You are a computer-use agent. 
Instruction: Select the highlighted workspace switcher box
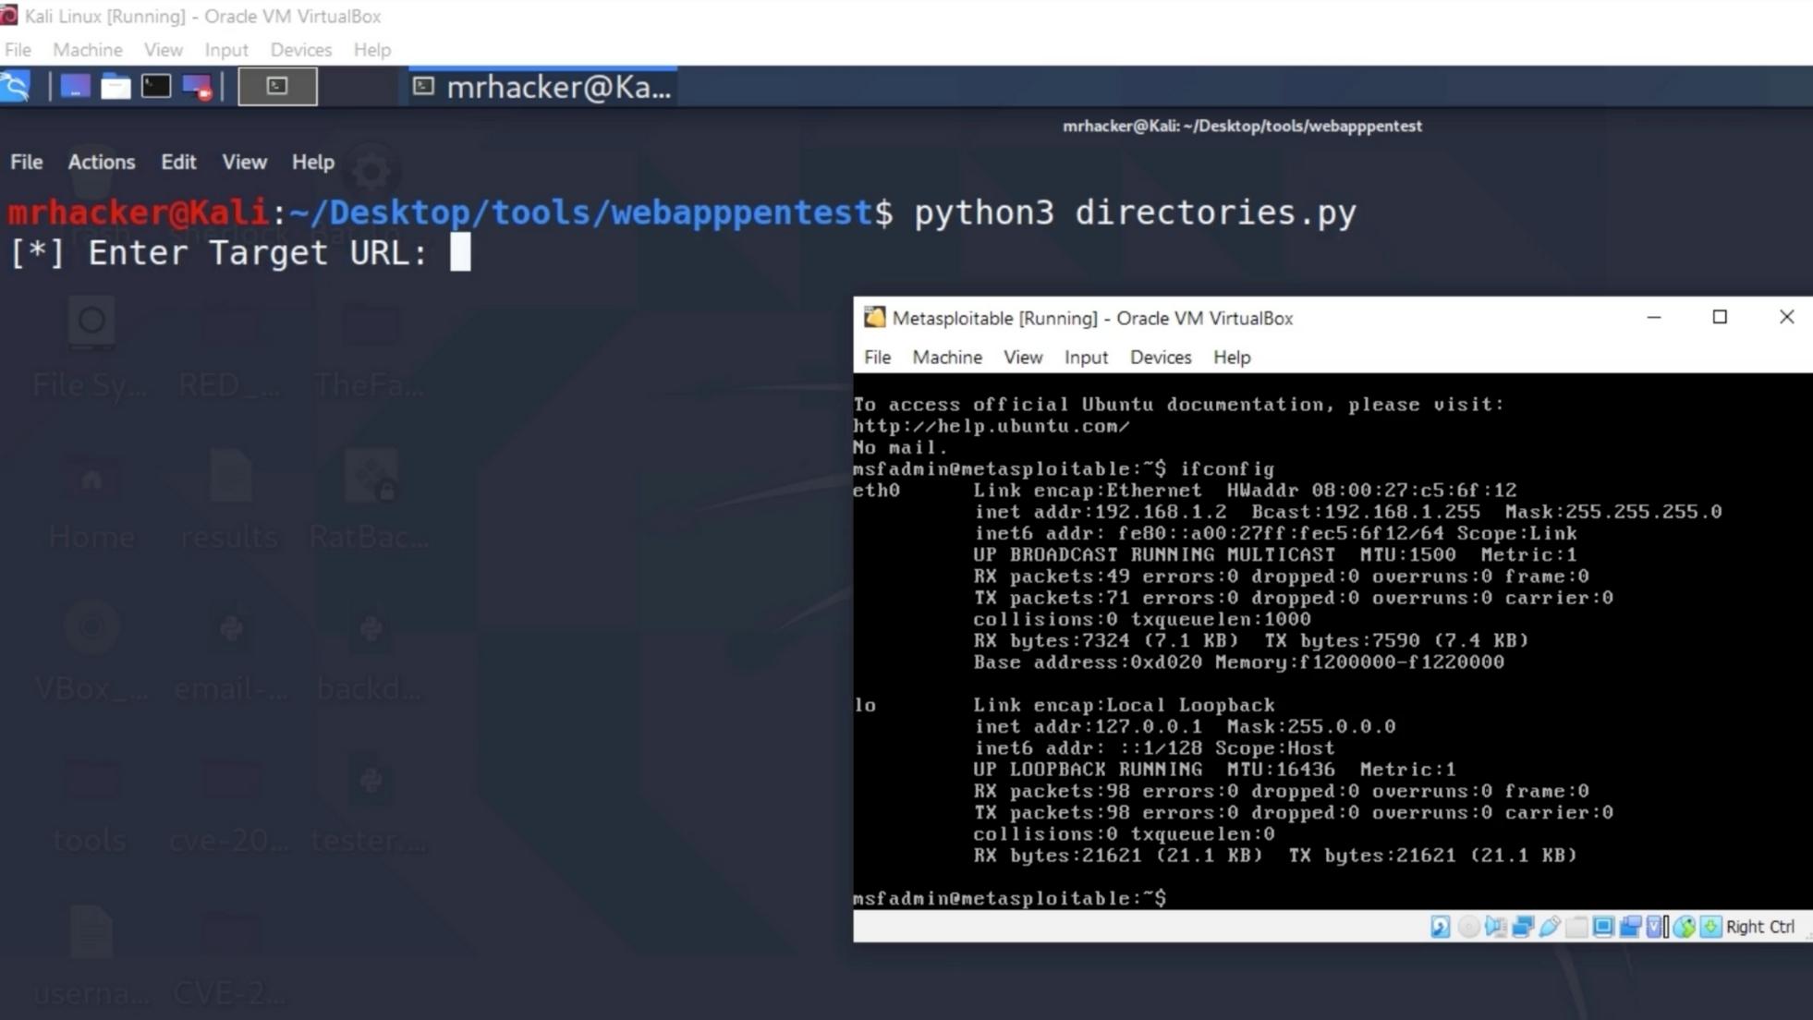277,87
